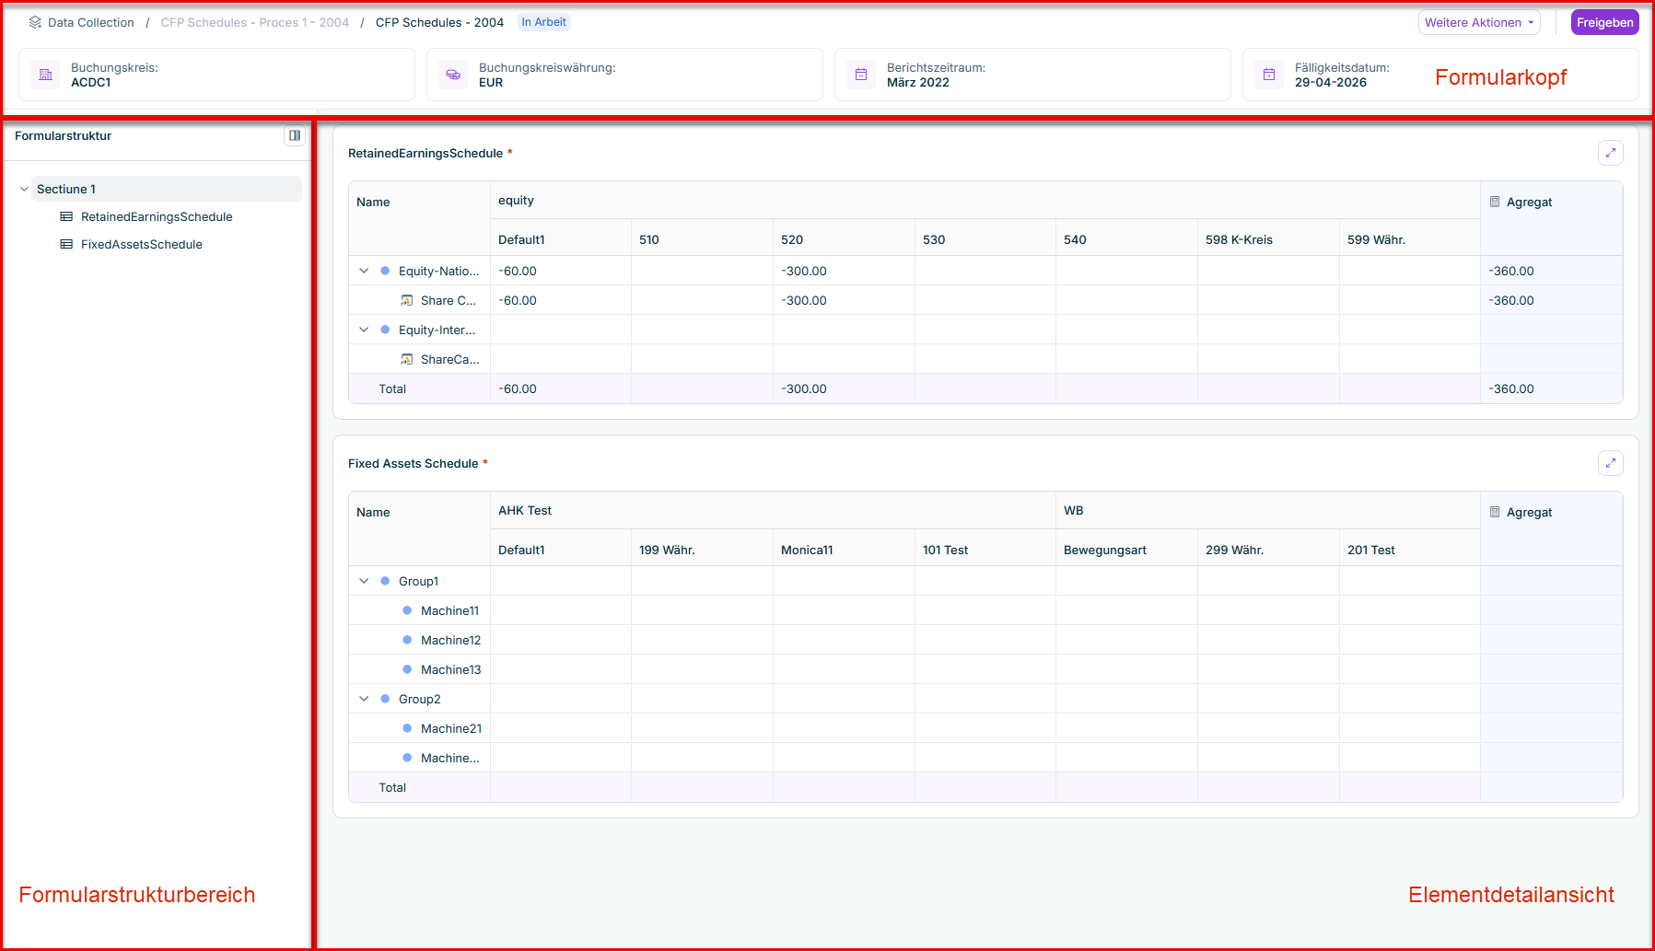Select RetainedEarningsSchedule in the form structure

[x=156, y=216]
